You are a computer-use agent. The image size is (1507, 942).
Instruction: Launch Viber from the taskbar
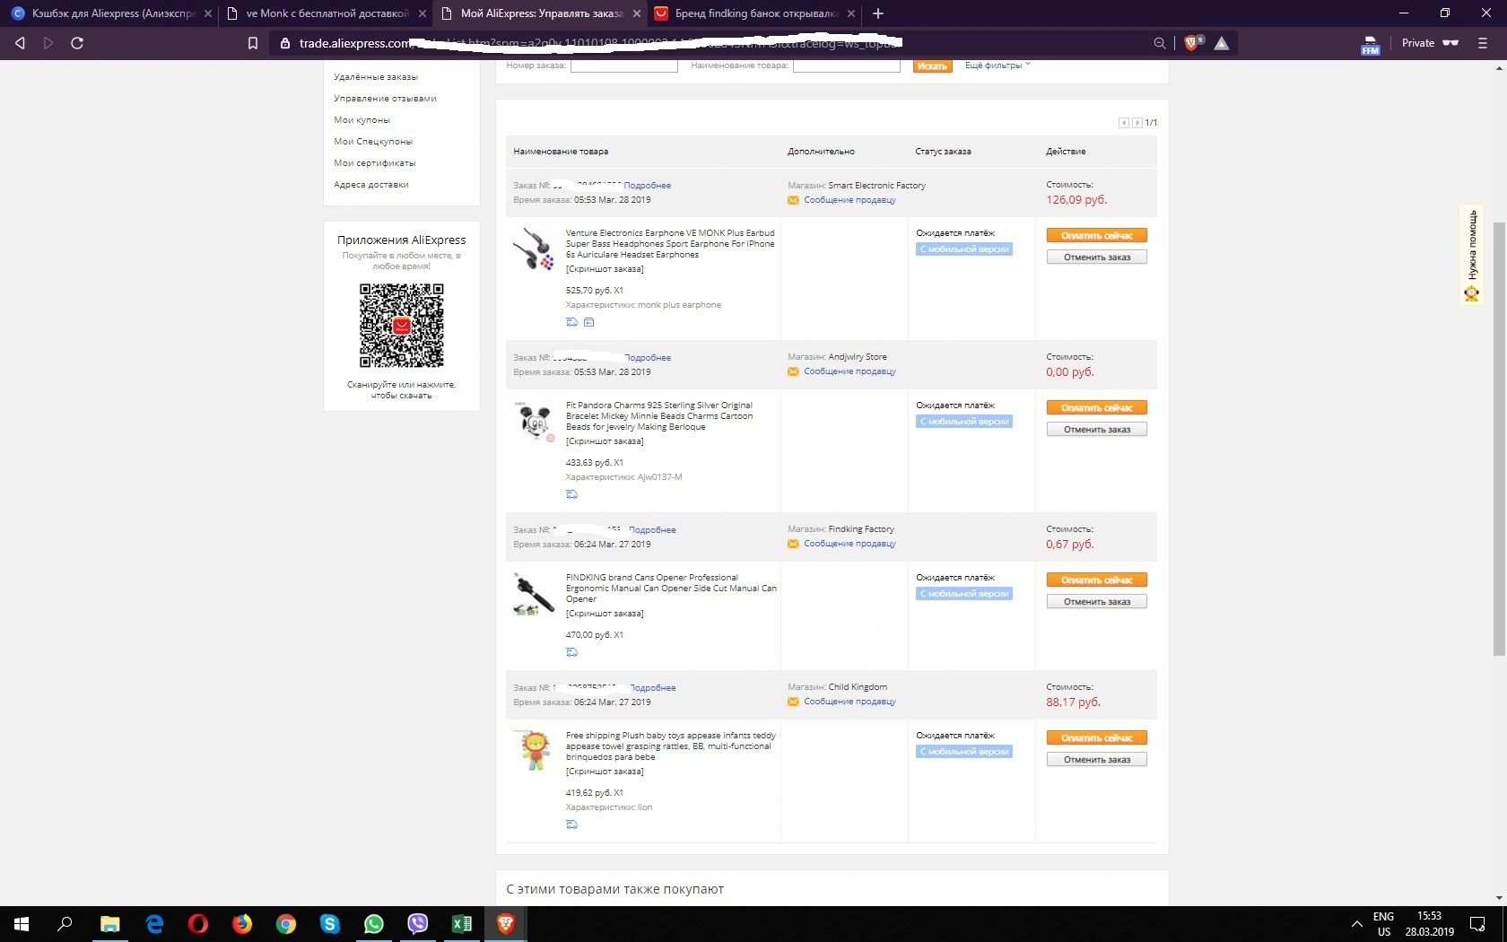pyautogui.click(x=418, y=924)
